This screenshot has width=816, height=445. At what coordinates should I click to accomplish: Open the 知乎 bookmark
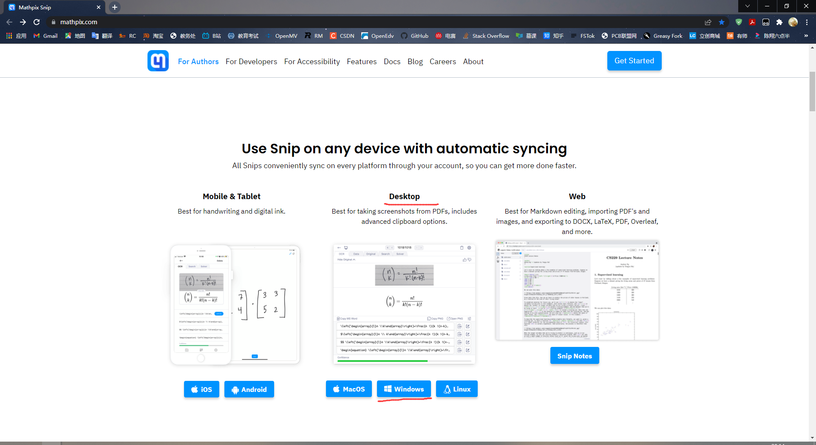coord(553,36)
